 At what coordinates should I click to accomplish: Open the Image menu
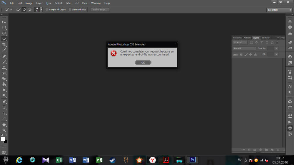[29, 3]
